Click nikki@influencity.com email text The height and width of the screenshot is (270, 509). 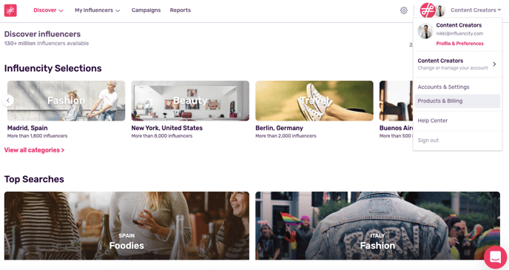459,33
